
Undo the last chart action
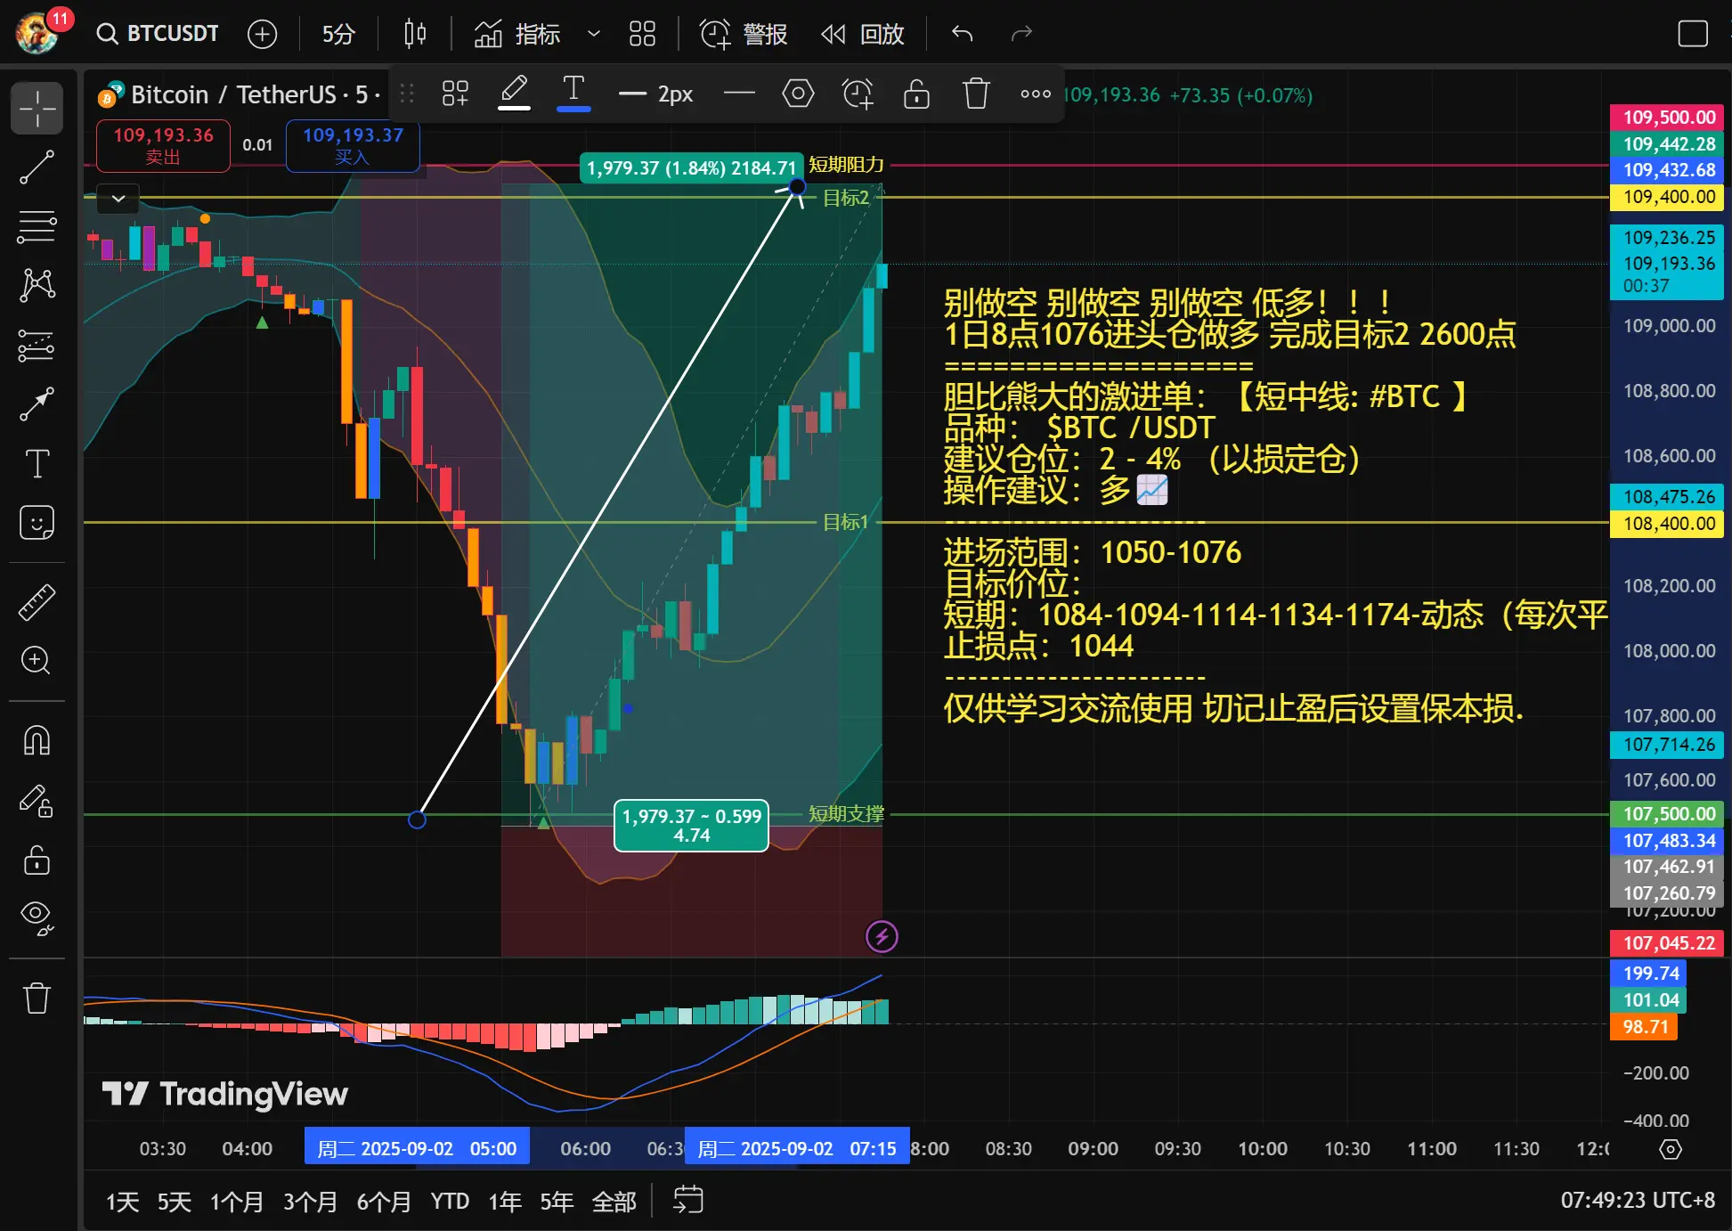(963, 34)
